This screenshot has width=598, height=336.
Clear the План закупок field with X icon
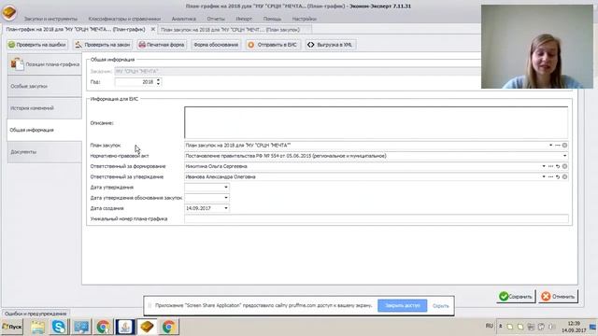pyautogui.click(x=564, y=146)
